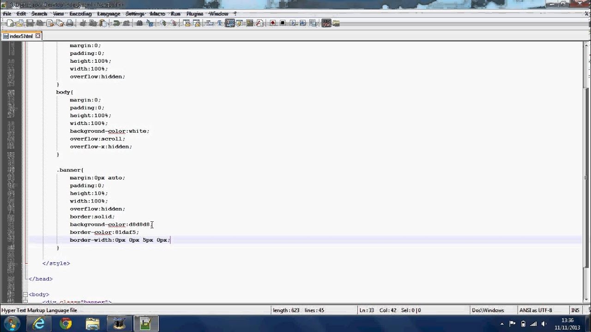This screenshot has width=591, height=332.
Task: Show hidden tray icons arrow
Action: tap(501, 324)
